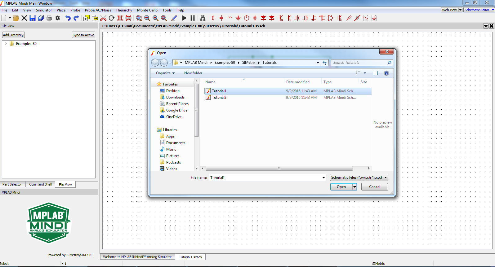This screenshot has width=495, height=267.
Task: Open the Monte Carlo menu
Action: coord(147,10)
